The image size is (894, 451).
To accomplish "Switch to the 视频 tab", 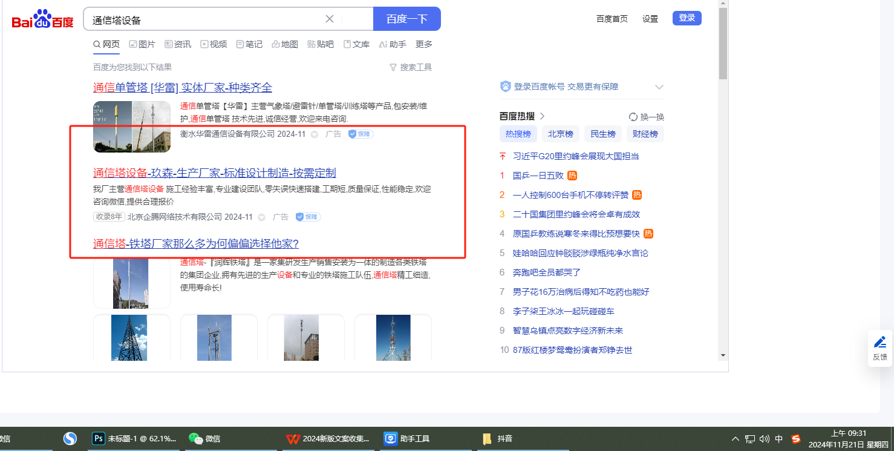I will (x=214, y=44).
